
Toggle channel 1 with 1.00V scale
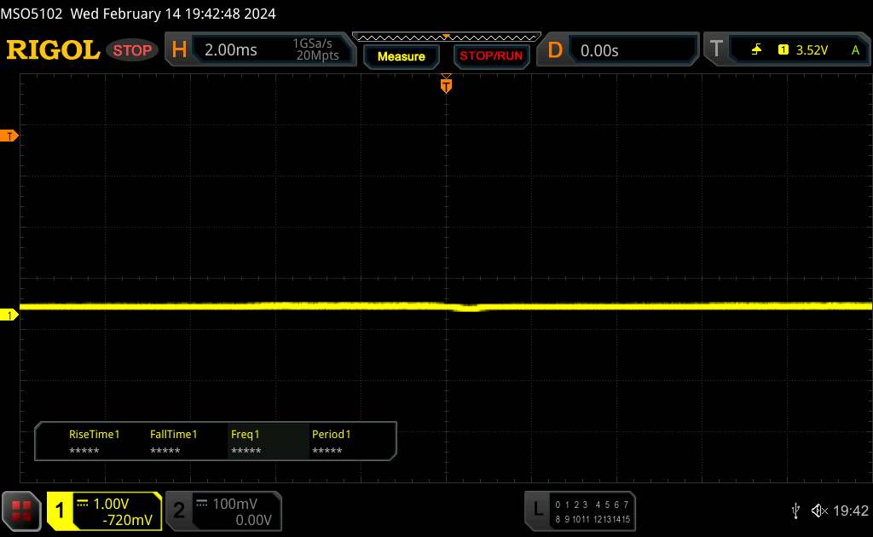104,511
